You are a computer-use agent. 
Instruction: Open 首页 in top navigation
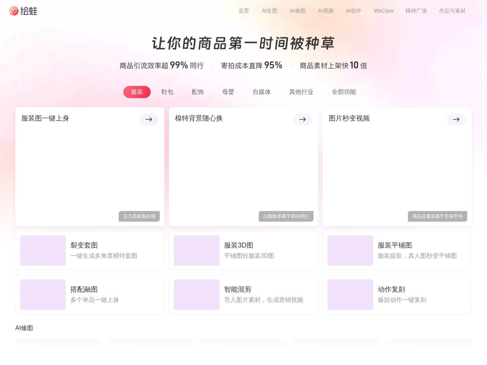click(244, 11)
